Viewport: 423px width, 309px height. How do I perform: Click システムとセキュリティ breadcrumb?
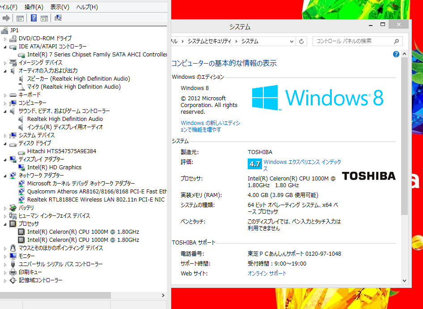coord(209,41)
